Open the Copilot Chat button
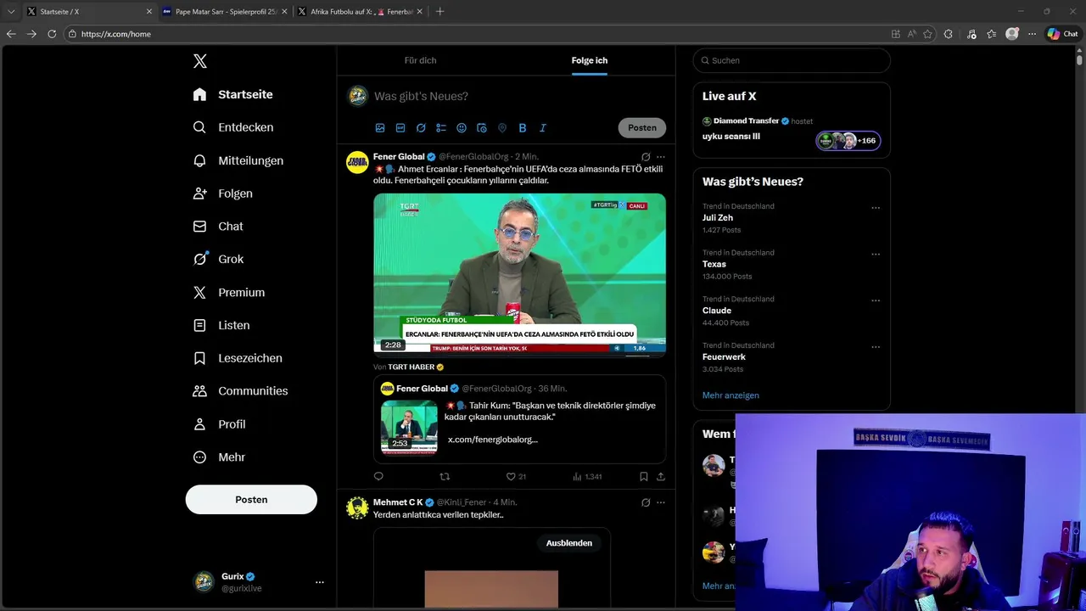The image size is (1086, 611). pos(1062,34)
